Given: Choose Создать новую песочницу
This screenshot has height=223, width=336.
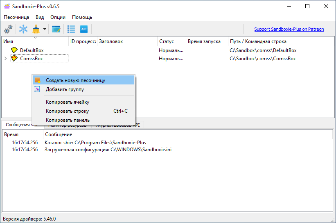Looking at the screenshot, I should [83, 80].
